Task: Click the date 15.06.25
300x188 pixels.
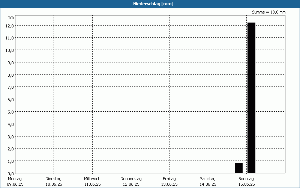Action: coord(246,185)
